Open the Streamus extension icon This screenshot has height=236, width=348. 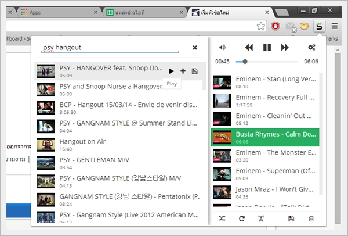[x=319, y=27]
